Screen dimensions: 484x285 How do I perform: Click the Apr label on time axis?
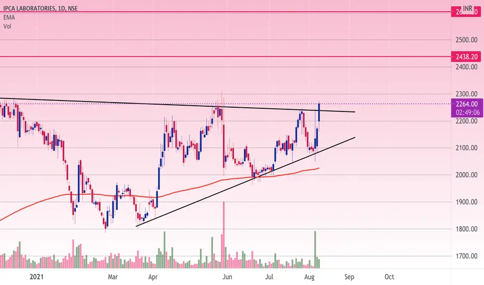coord(153,277)
